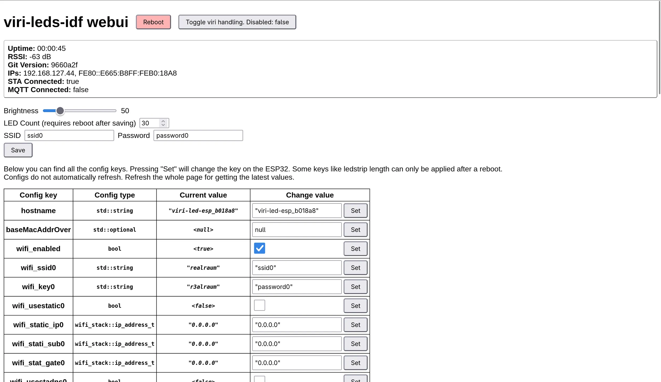Click the Password input field

point(198,136)
